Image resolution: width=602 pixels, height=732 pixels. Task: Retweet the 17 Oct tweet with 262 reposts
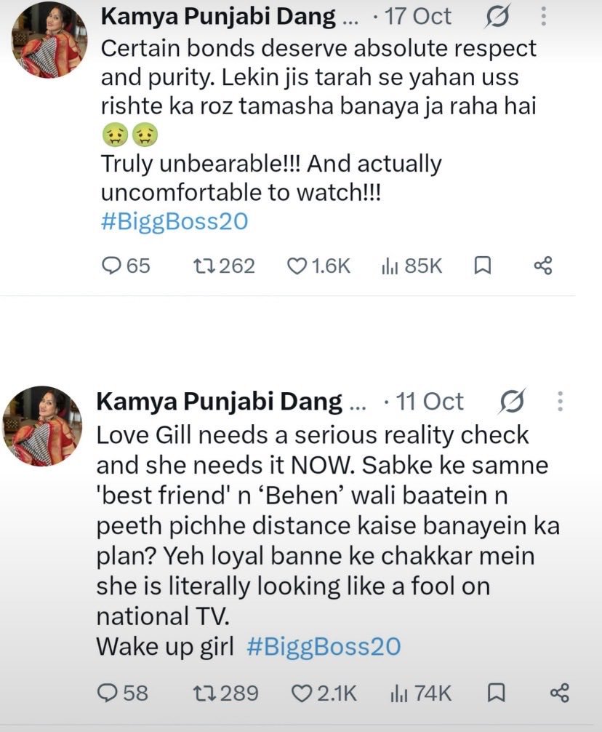(224, 266)
